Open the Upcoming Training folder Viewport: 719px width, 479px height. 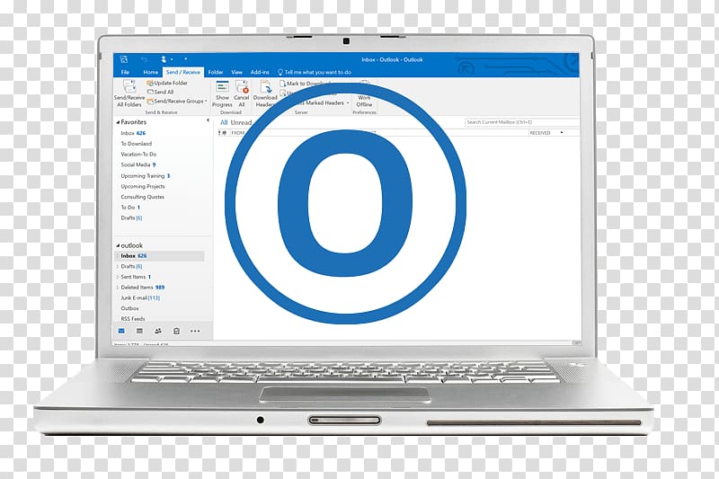click(x=146, y=176)
